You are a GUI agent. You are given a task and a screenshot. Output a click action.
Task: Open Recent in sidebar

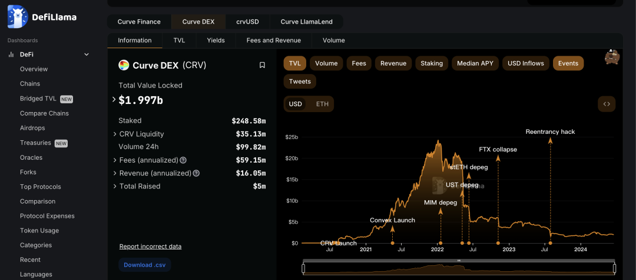31,259
